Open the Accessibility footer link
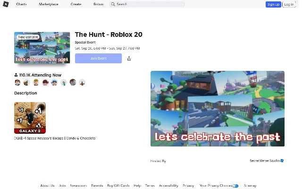The image size is (302, 189). click(x=168, y=186)
